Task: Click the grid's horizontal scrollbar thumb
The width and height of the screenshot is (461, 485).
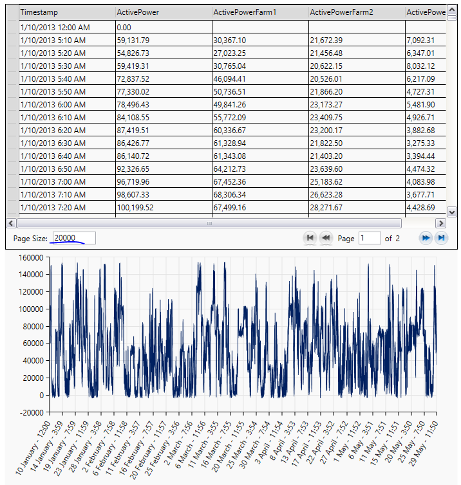Action: (x=209, y=223)
